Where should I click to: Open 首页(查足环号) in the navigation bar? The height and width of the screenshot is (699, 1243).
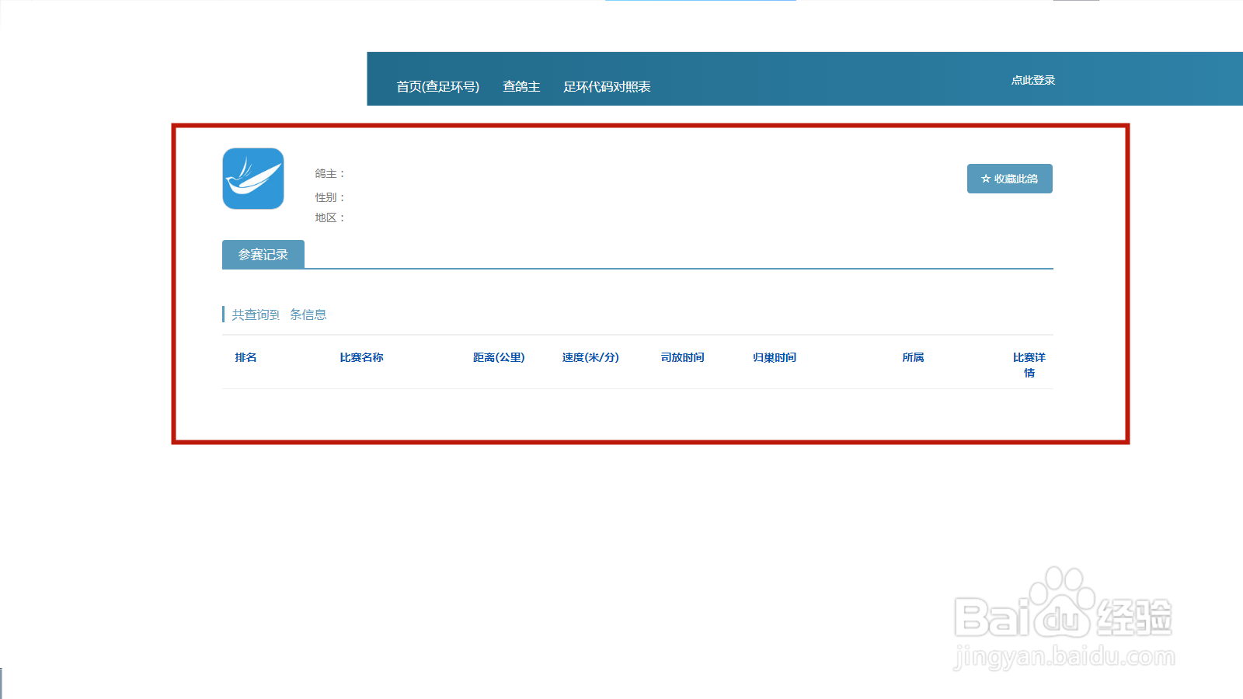coord(438,86)
